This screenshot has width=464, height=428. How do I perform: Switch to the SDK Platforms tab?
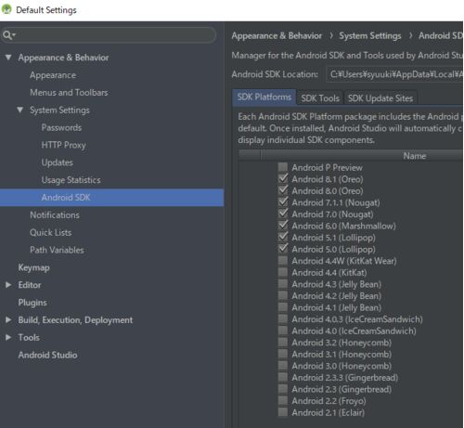264,97
